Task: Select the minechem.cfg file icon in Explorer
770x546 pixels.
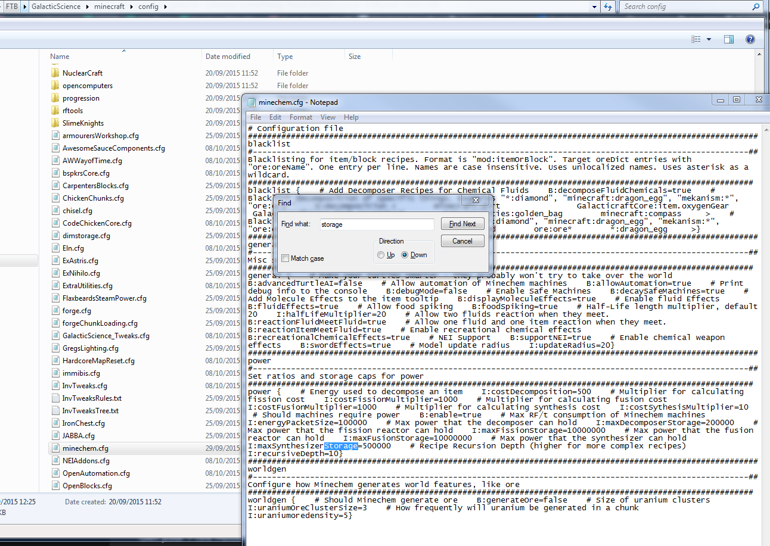Action: [x=55, y=448]
